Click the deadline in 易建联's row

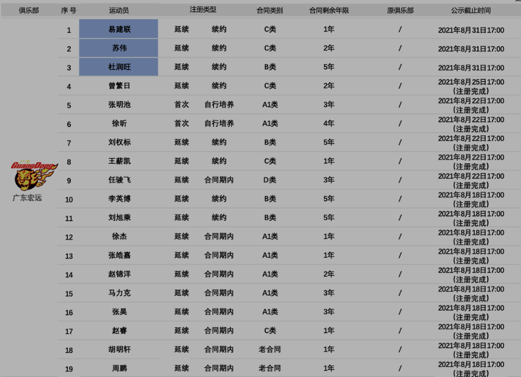[471, 30]
